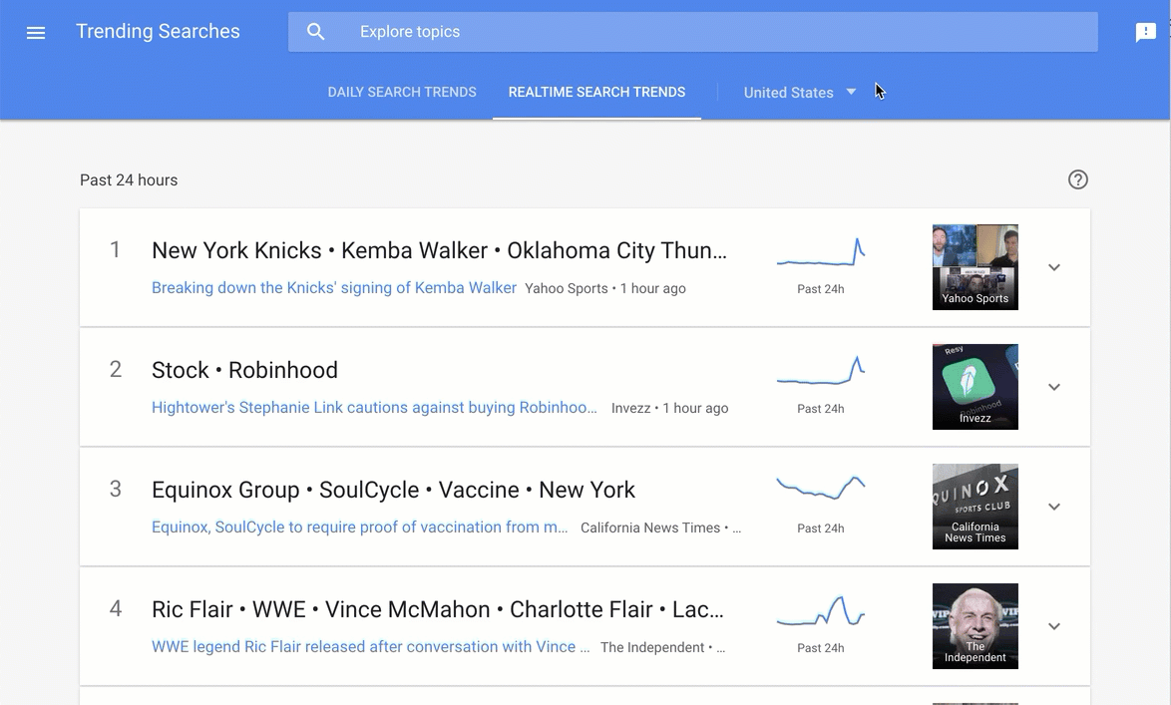The width and height of the screenshot is (1171, 705).
Task: Focus the Explore topics search field
Action: (x=693, y=31)
